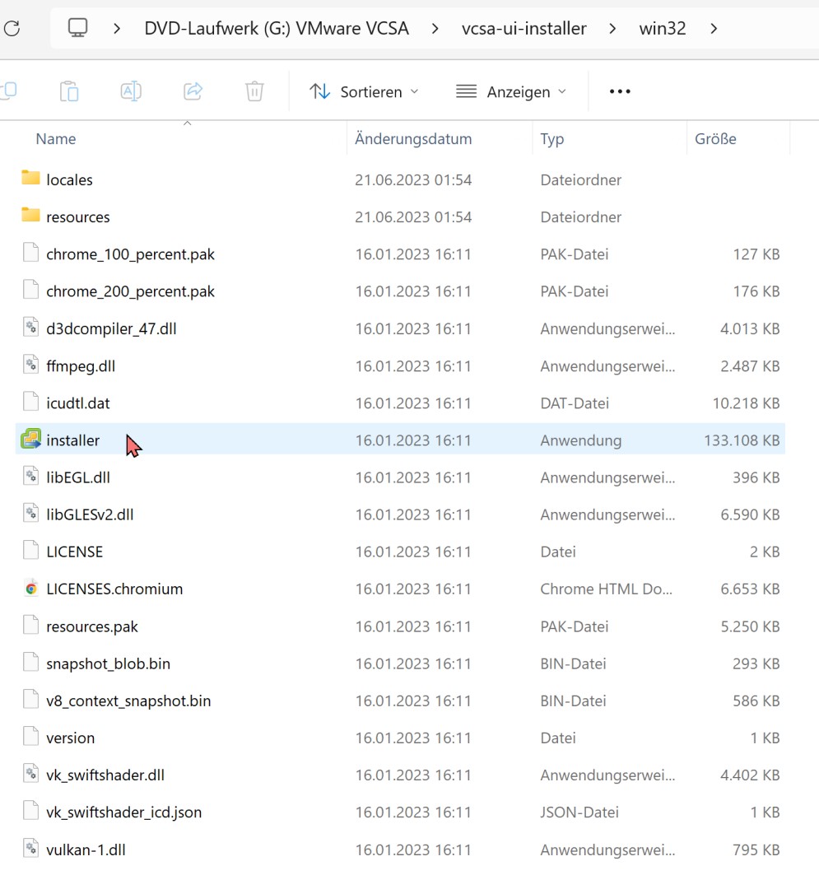
Task: Click the vk_swiftshader.dll file icon
Action: (31, 775)
